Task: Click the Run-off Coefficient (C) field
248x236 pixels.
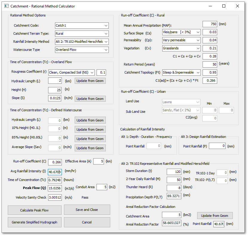Action: coord(55,162)
